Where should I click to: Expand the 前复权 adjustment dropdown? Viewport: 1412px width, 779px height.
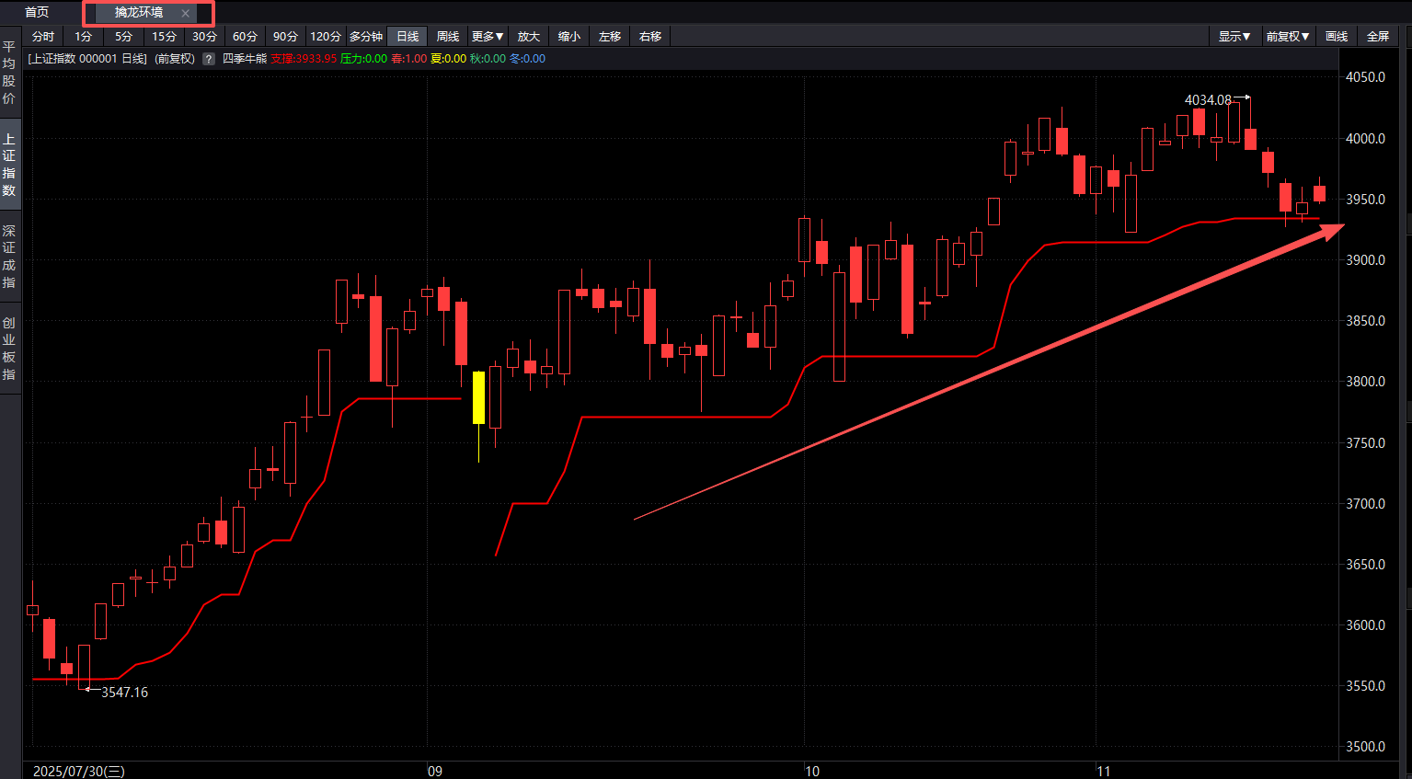pyautogui.click(x=1288, y=37)
